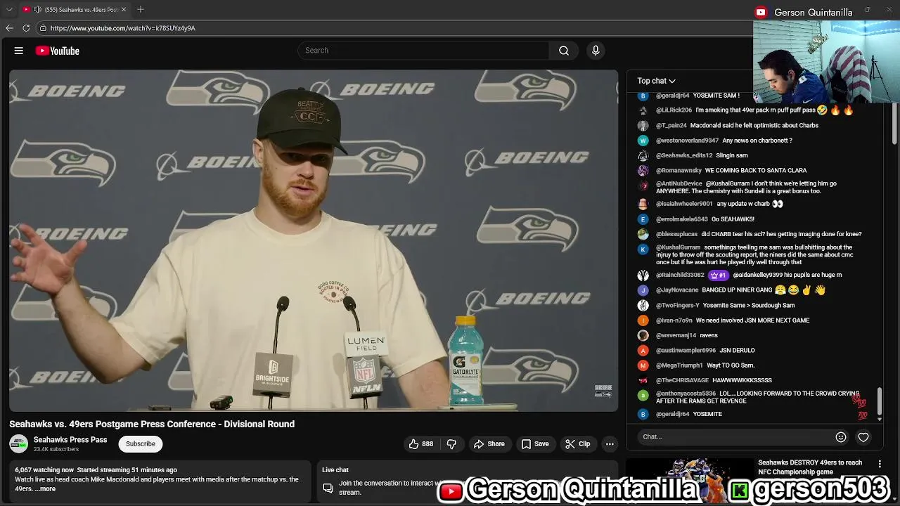Like the video with thumbs-up button

(x=421, y=444)
